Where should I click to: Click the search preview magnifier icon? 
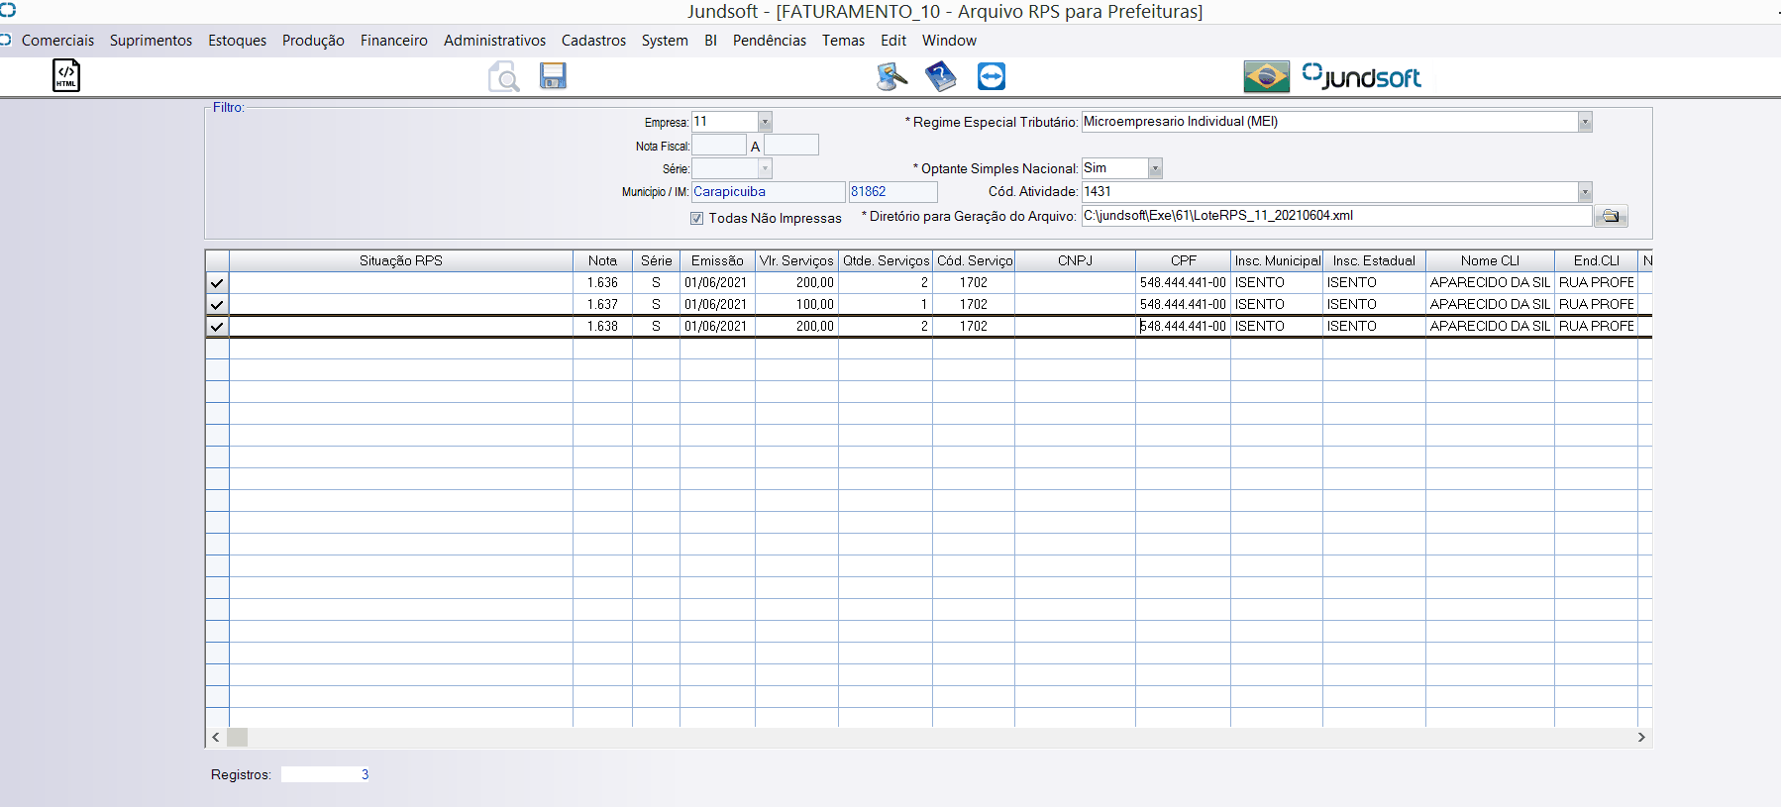pyautogui.click(x=504, y=76)
